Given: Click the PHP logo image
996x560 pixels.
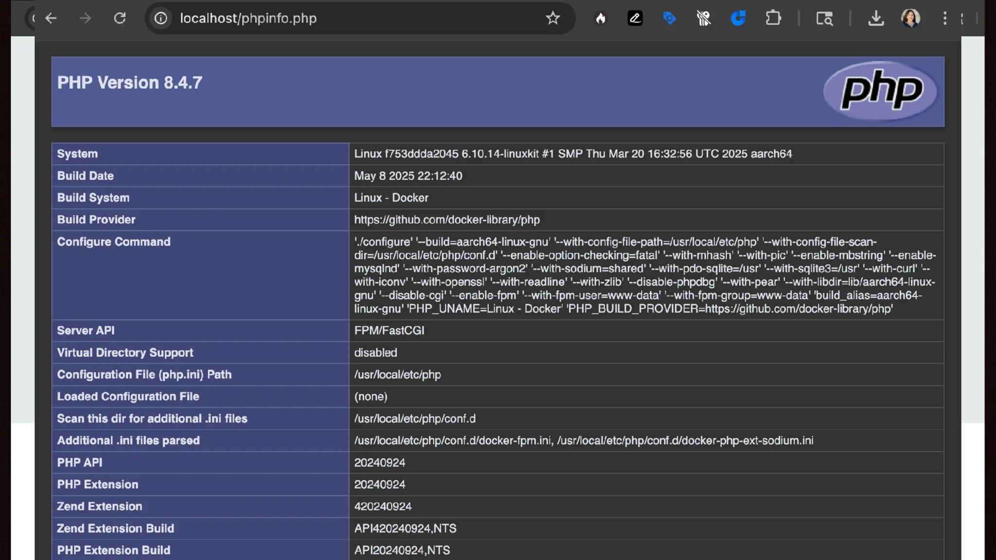Looking at the screenshot, I should pos(880,90).
